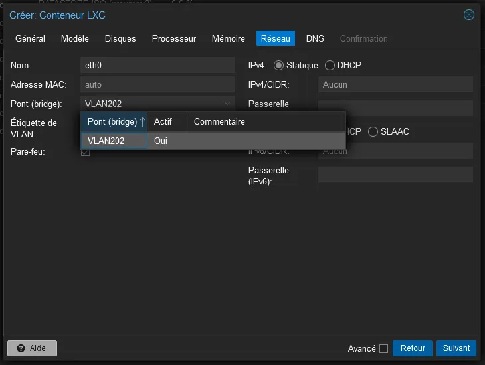Screen dimensions: 485x365
Task: Select the IPv4 DHCP radio button
Action: tap(330, 66)
